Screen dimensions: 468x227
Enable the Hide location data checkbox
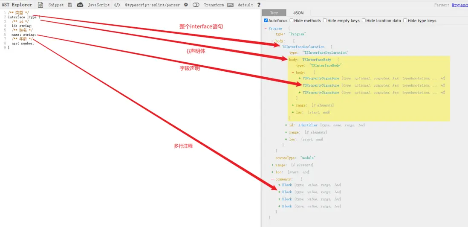click(x=364, y=20)
